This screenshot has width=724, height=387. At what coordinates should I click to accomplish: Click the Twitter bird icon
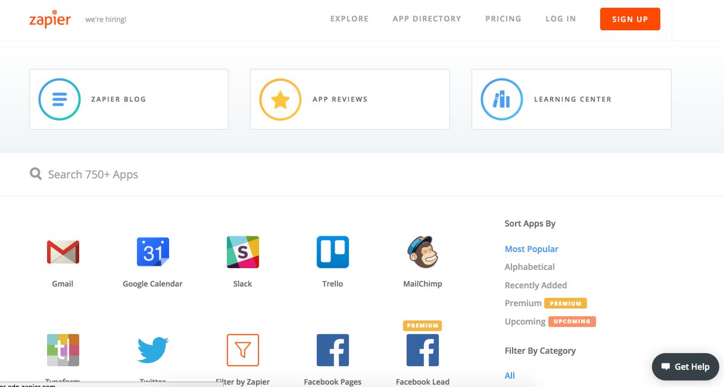pos(153,350)
